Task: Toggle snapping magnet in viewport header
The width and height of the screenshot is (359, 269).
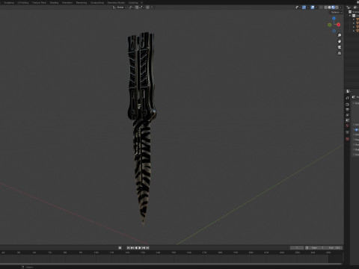Action: click(x=137, y=7)
